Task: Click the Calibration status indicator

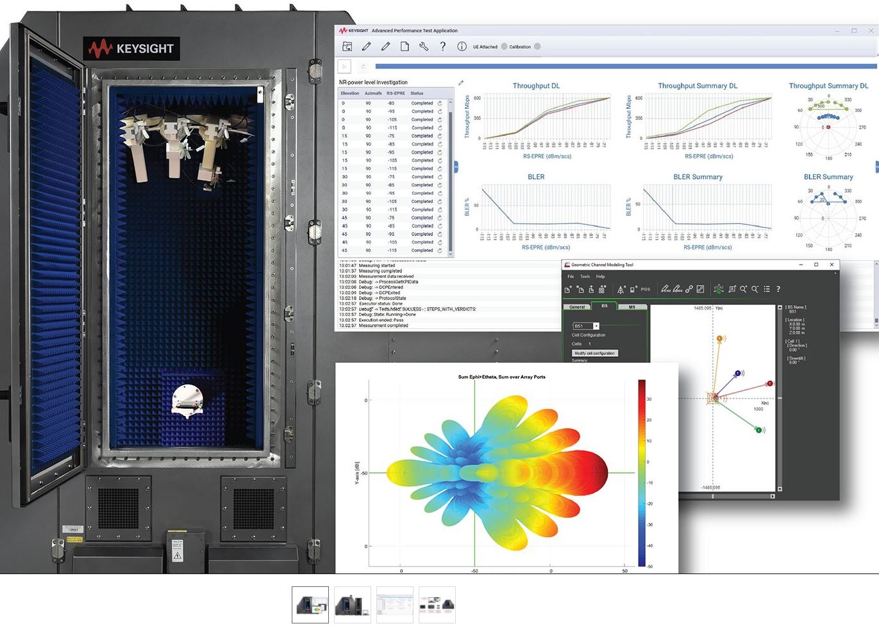Action: pyautogui.click(x=537, y=47)
